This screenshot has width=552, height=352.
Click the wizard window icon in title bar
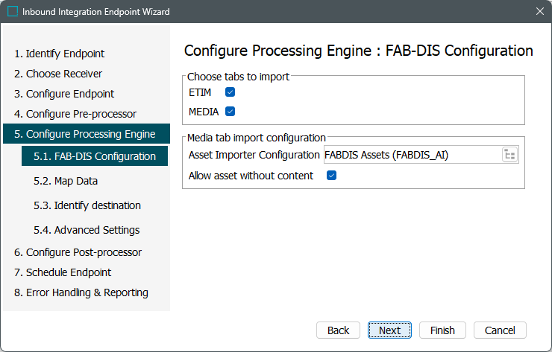tap(13, 11)
